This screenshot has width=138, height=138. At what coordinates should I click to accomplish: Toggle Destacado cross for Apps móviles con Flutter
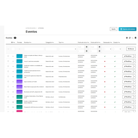pos(105,82)
